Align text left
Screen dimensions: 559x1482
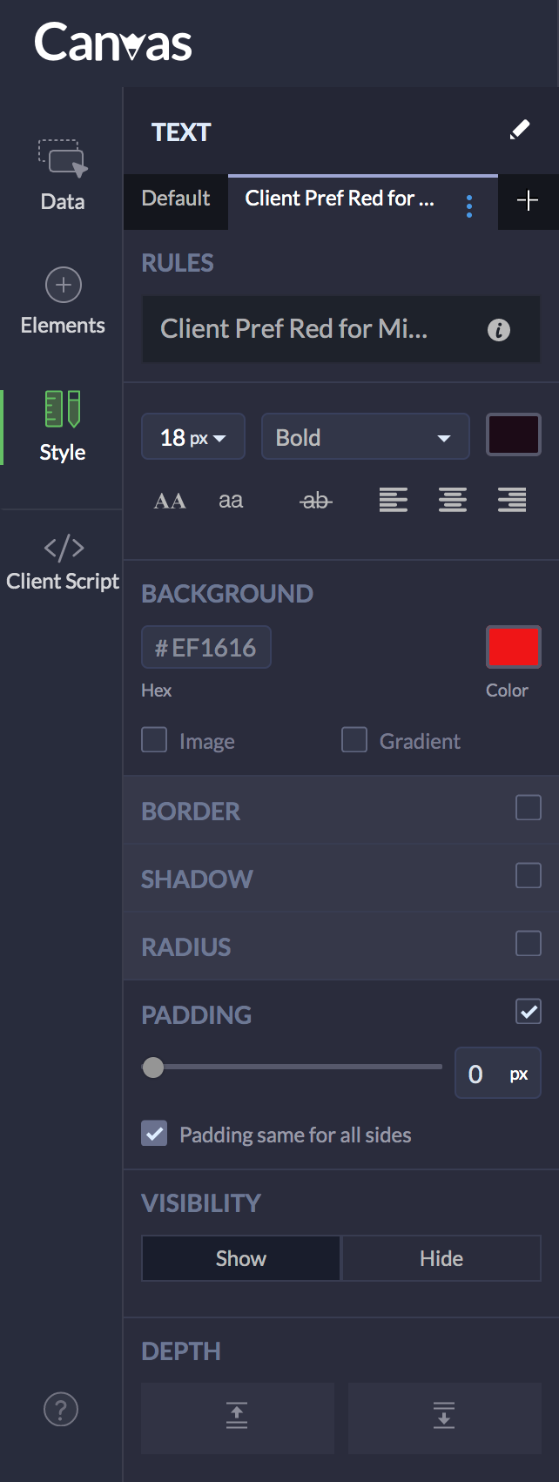[x=394, y=500]
